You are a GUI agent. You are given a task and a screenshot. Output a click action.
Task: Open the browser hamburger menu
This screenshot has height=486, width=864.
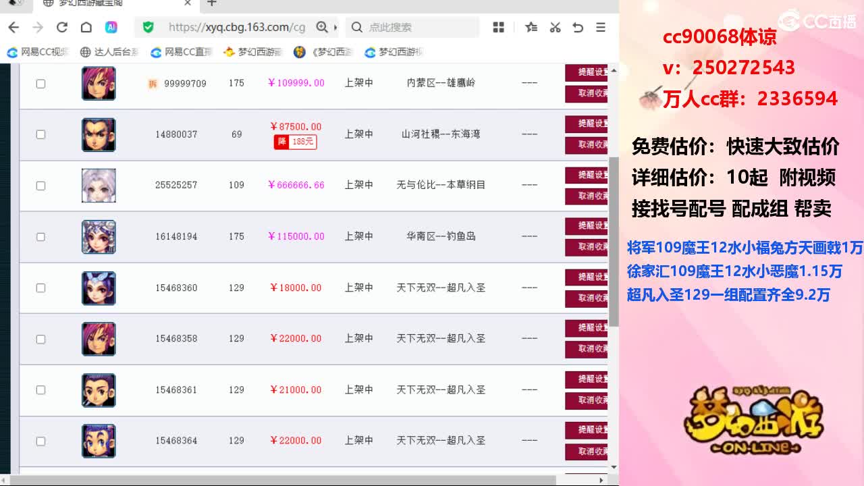pos(602,27)
